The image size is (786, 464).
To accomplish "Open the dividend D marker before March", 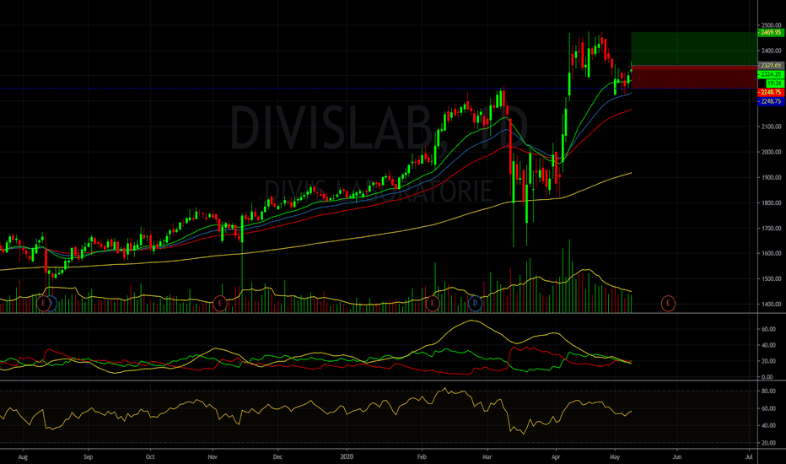I will coord(475,303).
